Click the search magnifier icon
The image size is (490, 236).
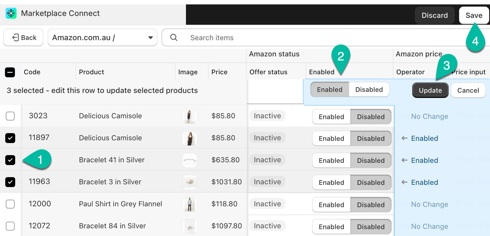tap(174, 37)
